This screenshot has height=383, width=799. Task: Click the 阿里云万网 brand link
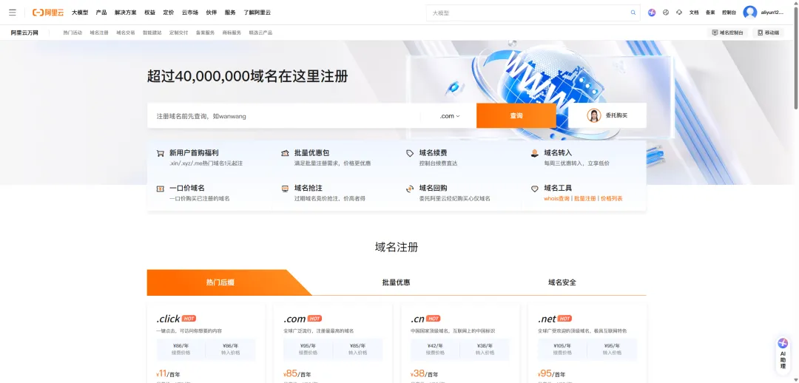click(x=24, y=33)
